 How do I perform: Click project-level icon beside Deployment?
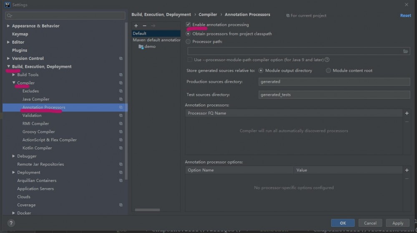(121, 173)
